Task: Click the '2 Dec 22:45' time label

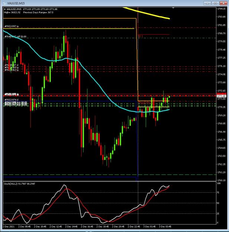Action: [x=134, y=227]
